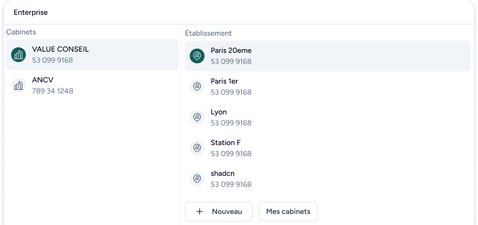Create a new établissement with Nouveau
Screen dimensions: 478x225
coord(219,211)
